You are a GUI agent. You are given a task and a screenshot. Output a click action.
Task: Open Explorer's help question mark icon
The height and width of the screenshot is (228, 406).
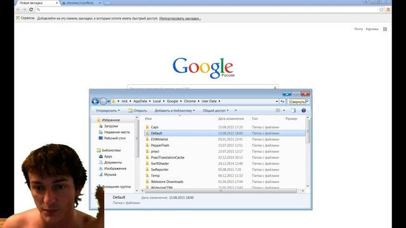click(x=303, y=110)
